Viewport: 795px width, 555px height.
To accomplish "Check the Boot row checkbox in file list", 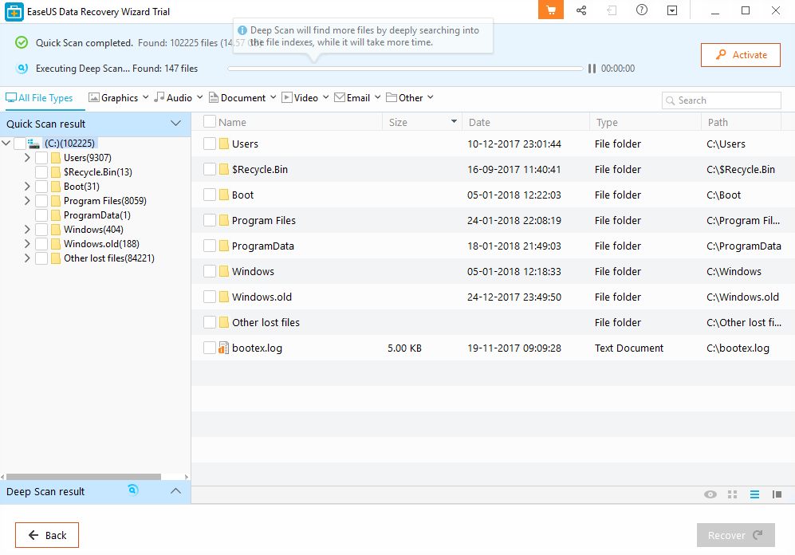I will 210,195.
